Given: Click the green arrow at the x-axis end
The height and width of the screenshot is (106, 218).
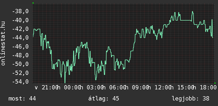Looking at the screenshot, I should (x=215, y=83).
